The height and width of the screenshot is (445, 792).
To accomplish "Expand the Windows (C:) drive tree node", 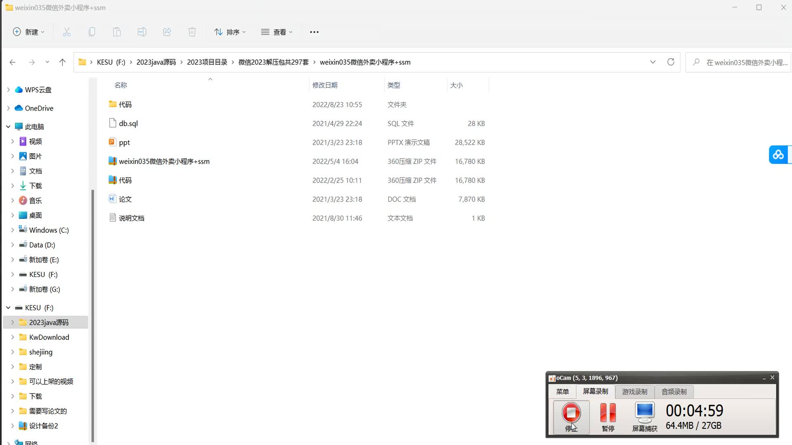I will [12, 230].
